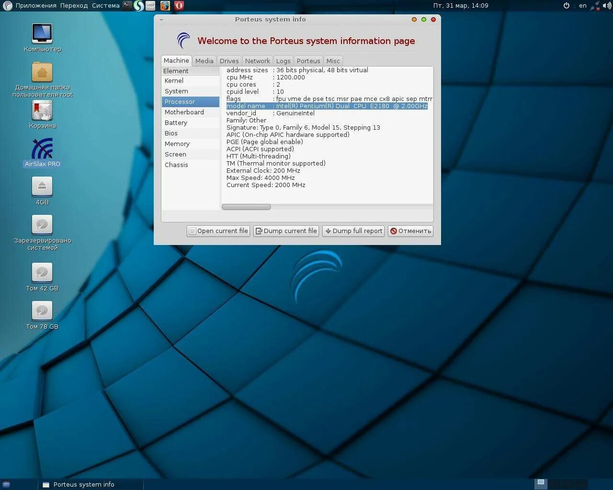Select Bios in the element list
The image size is (613, 490).
[x=190, y=133]
